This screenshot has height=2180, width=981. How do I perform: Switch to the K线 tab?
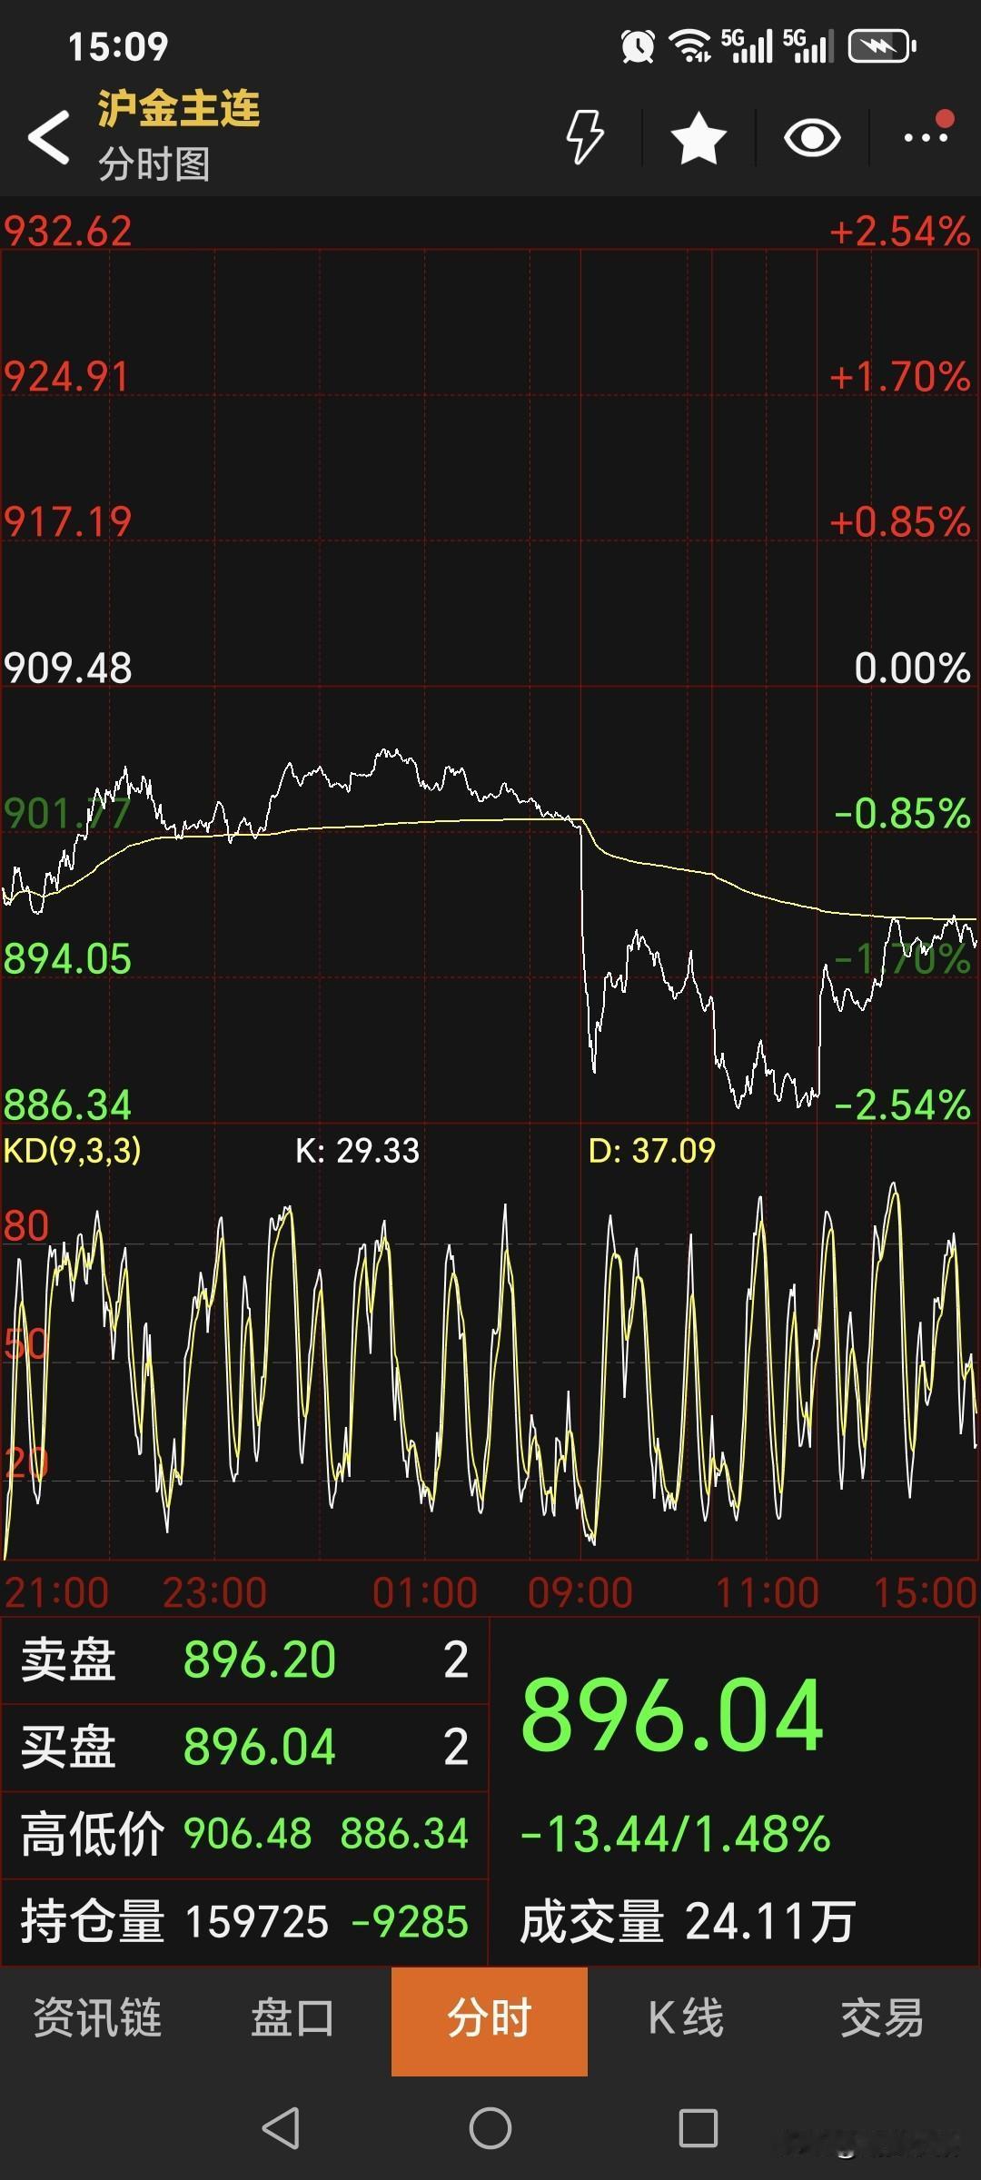(686, 2018)
